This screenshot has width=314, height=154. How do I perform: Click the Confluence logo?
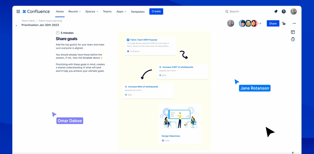(x=36, y=12)
